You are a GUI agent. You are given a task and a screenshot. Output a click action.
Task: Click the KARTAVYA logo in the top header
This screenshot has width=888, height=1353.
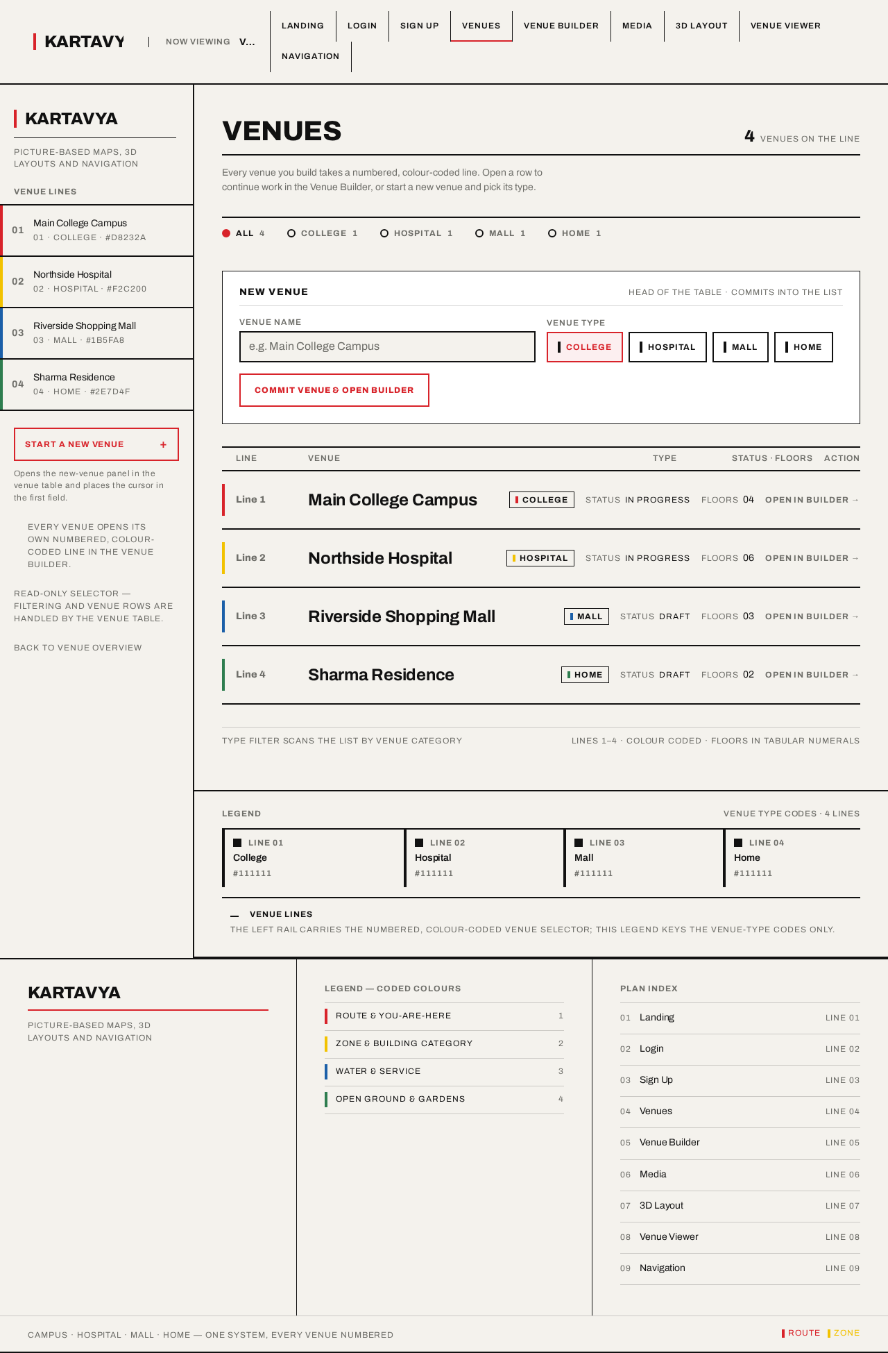[x=79, y=42]
